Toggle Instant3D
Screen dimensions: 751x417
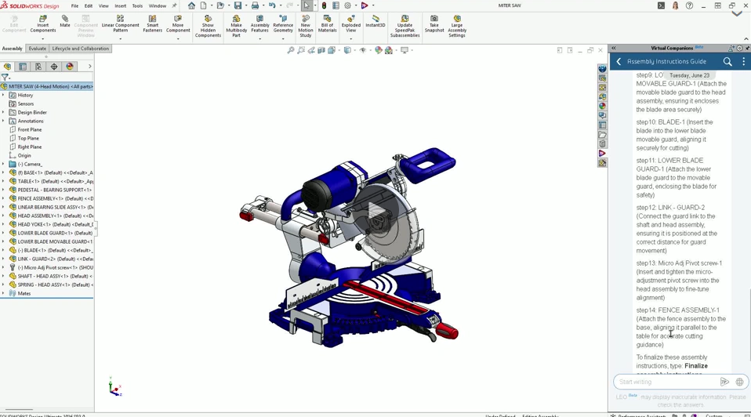point(375,21)
